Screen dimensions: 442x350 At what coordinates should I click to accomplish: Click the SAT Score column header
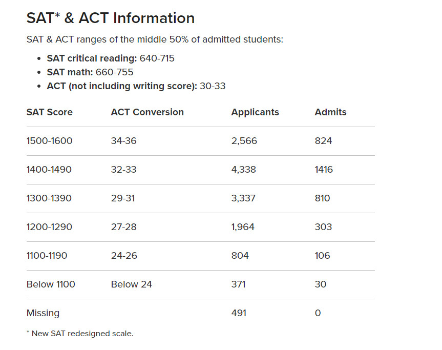[50, 112]
